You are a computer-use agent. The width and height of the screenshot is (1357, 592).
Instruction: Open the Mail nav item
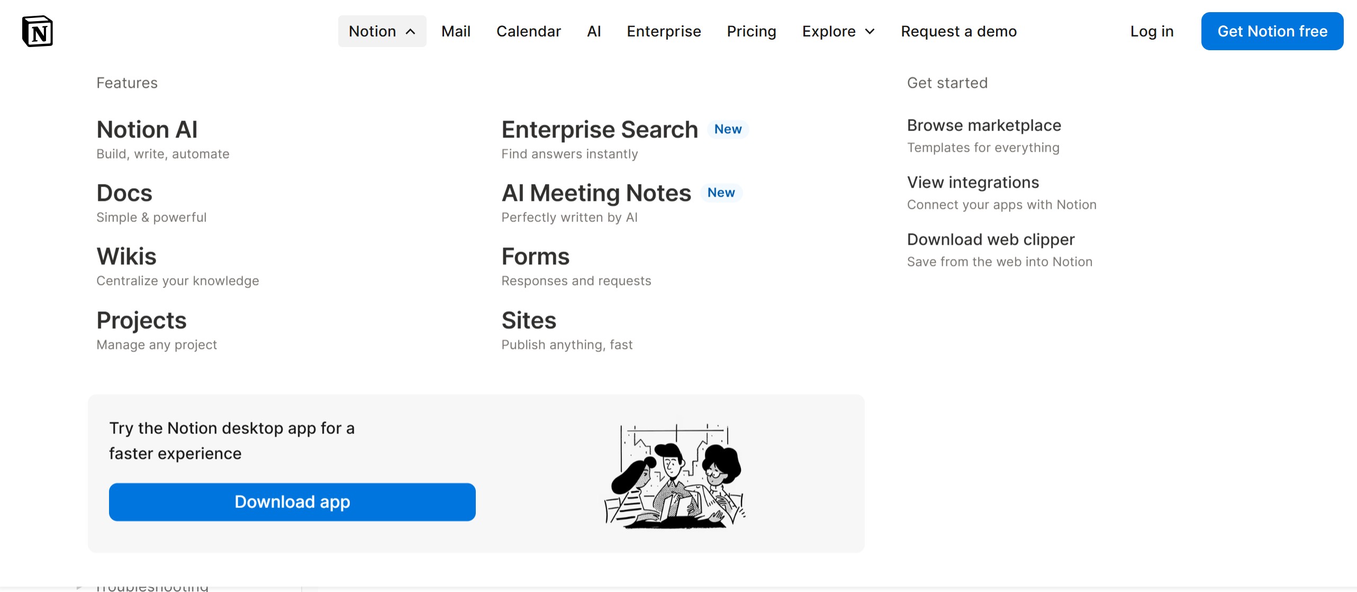456,31
